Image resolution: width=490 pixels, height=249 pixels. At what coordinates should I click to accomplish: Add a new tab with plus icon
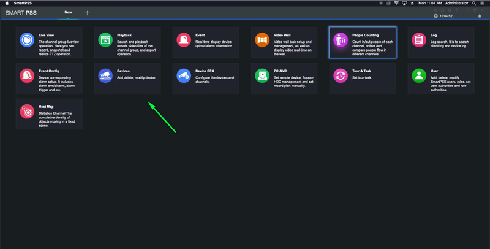87,13
